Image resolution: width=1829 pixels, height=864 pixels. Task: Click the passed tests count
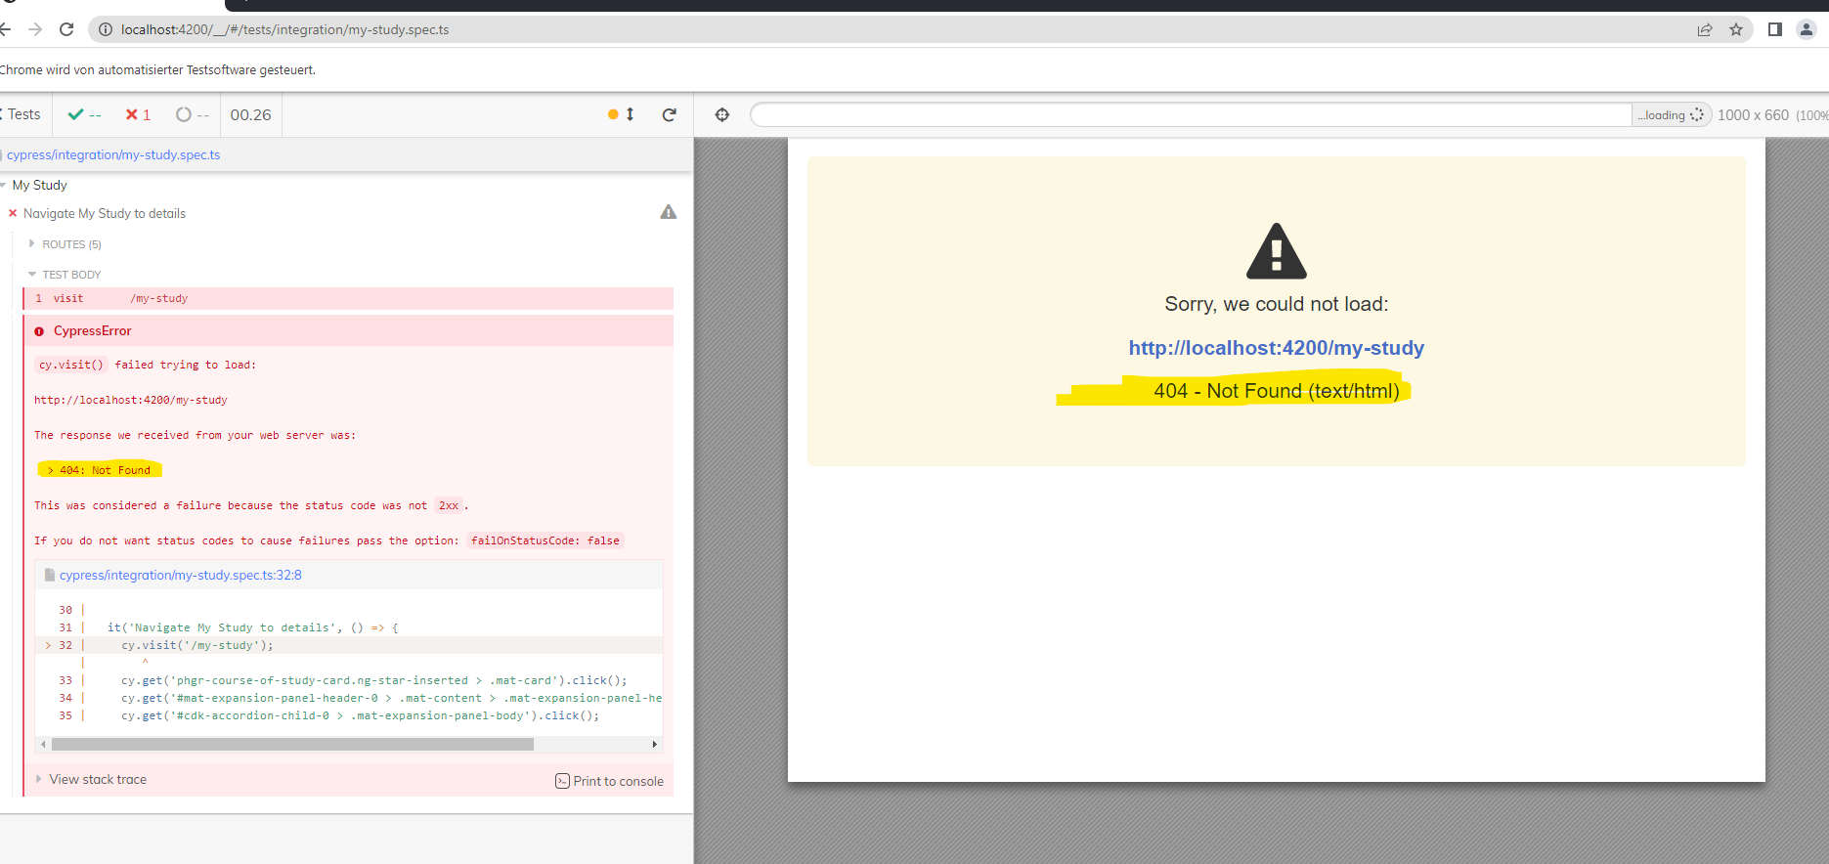coord(84,114)
